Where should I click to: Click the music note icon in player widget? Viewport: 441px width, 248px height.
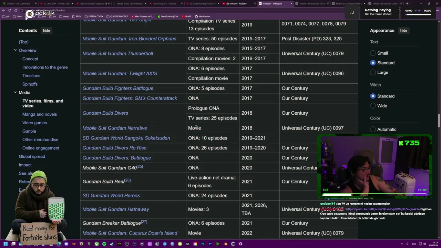coord(352,12)
